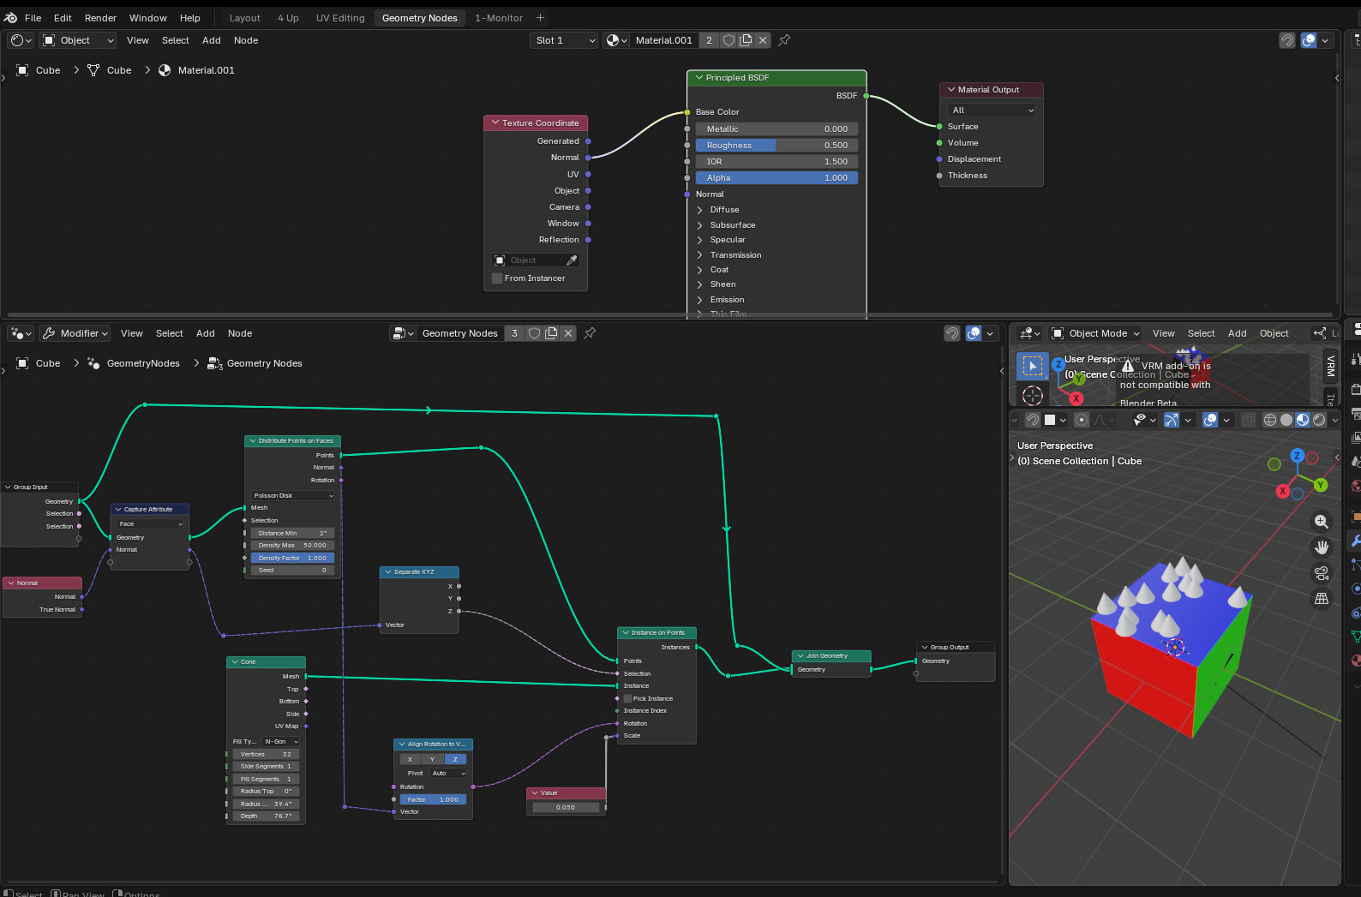Viewport: 1361px width, 897px height.
Task: Open the Slot 1 dropdown
Action: point(564,40)
